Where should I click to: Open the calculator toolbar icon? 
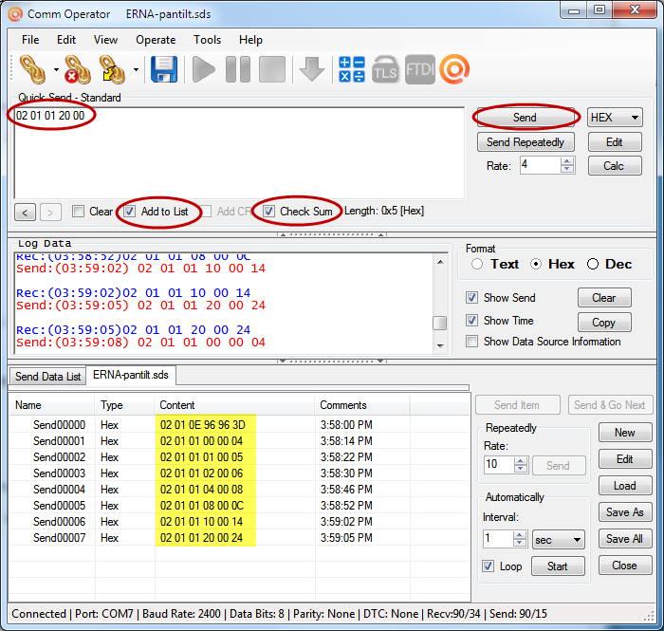tap(352, 69)
